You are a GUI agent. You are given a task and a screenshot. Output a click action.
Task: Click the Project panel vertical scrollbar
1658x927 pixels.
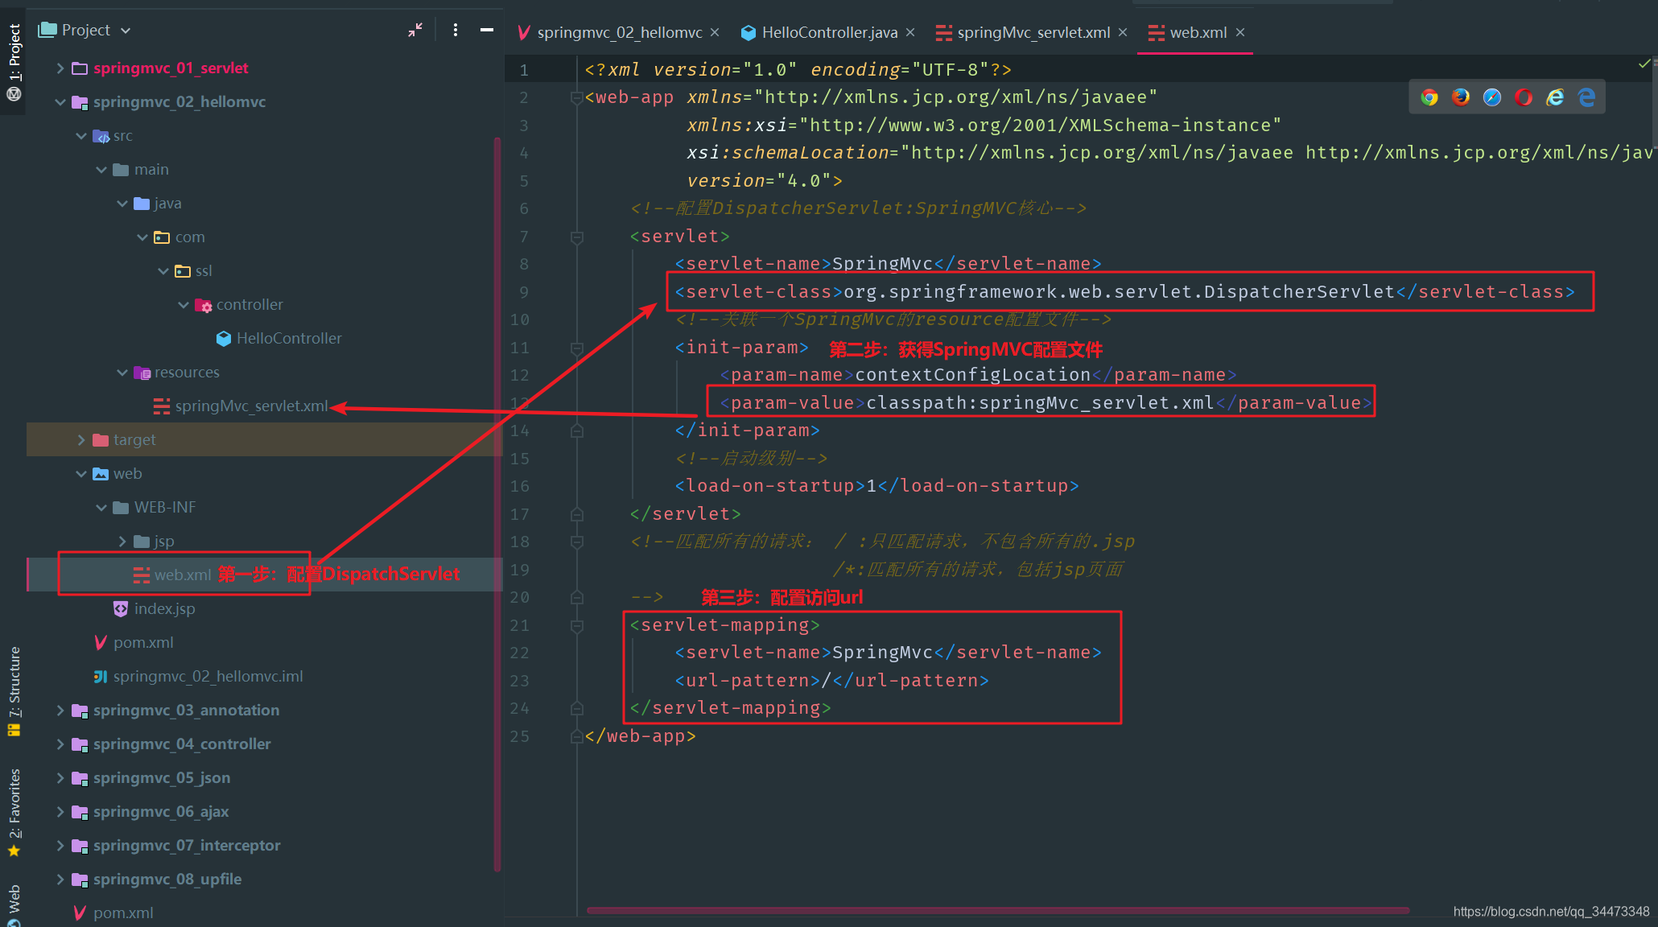(x=497, y=504)
